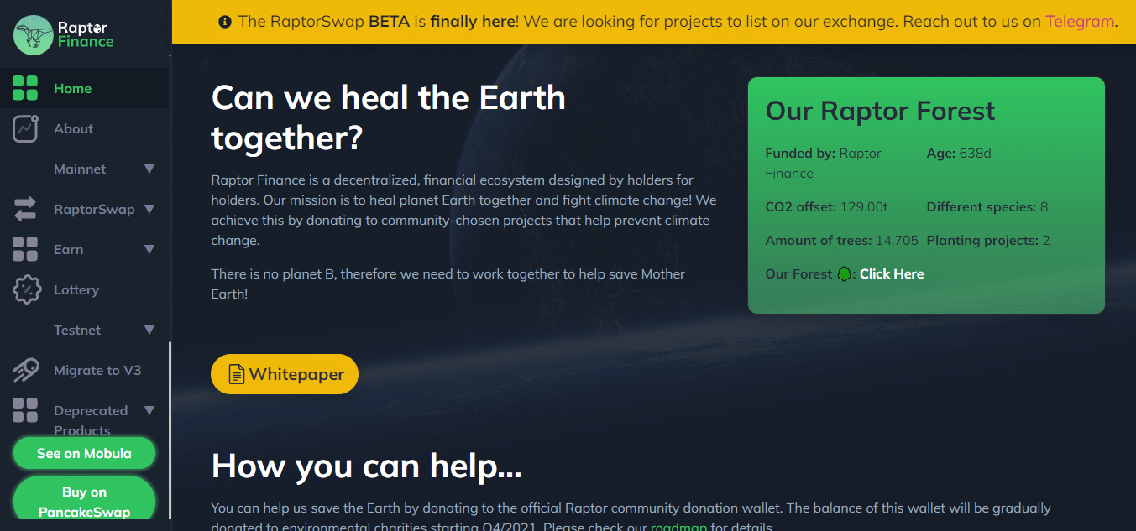1136x531 pixels.
Task: Expand the Deprecated Products arrow
Action: click(149, 410)
